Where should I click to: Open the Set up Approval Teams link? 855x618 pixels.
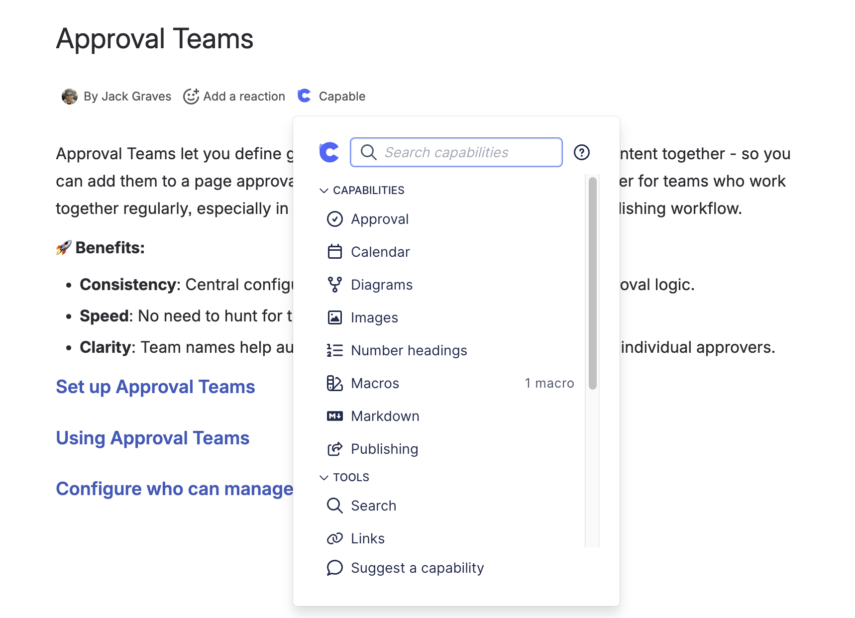click(155, 387)
